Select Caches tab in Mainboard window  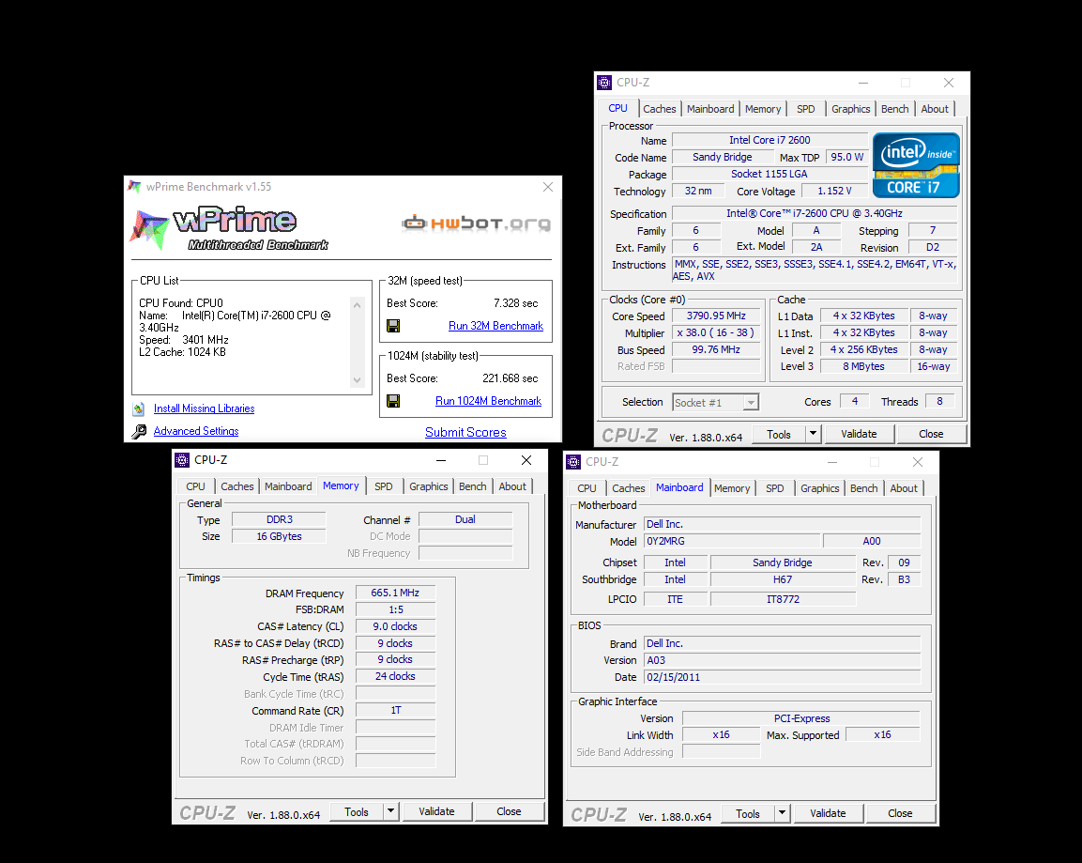click(629, 489)
